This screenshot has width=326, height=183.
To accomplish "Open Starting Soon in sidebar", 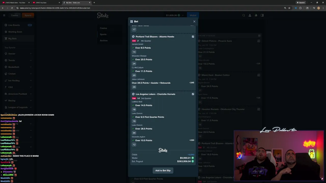I will coord(18,32).
